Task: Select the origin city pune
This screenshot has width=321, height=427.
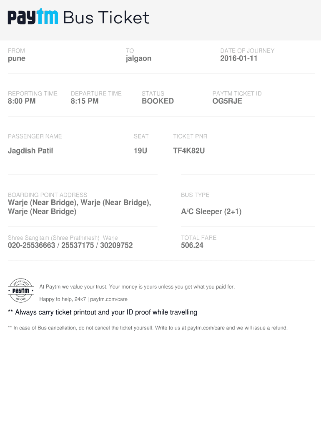Action: coord(17,58)
